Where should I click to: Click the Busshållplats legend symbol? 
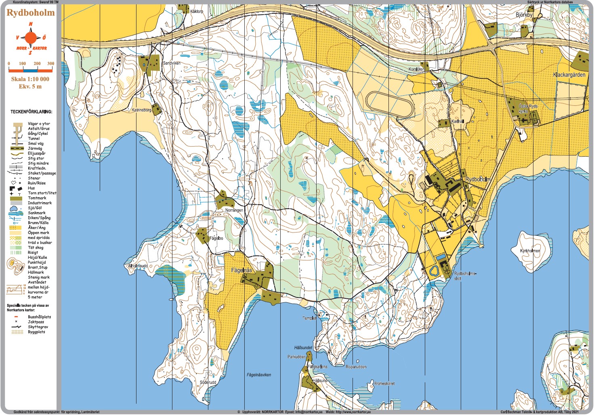(16, 317)
